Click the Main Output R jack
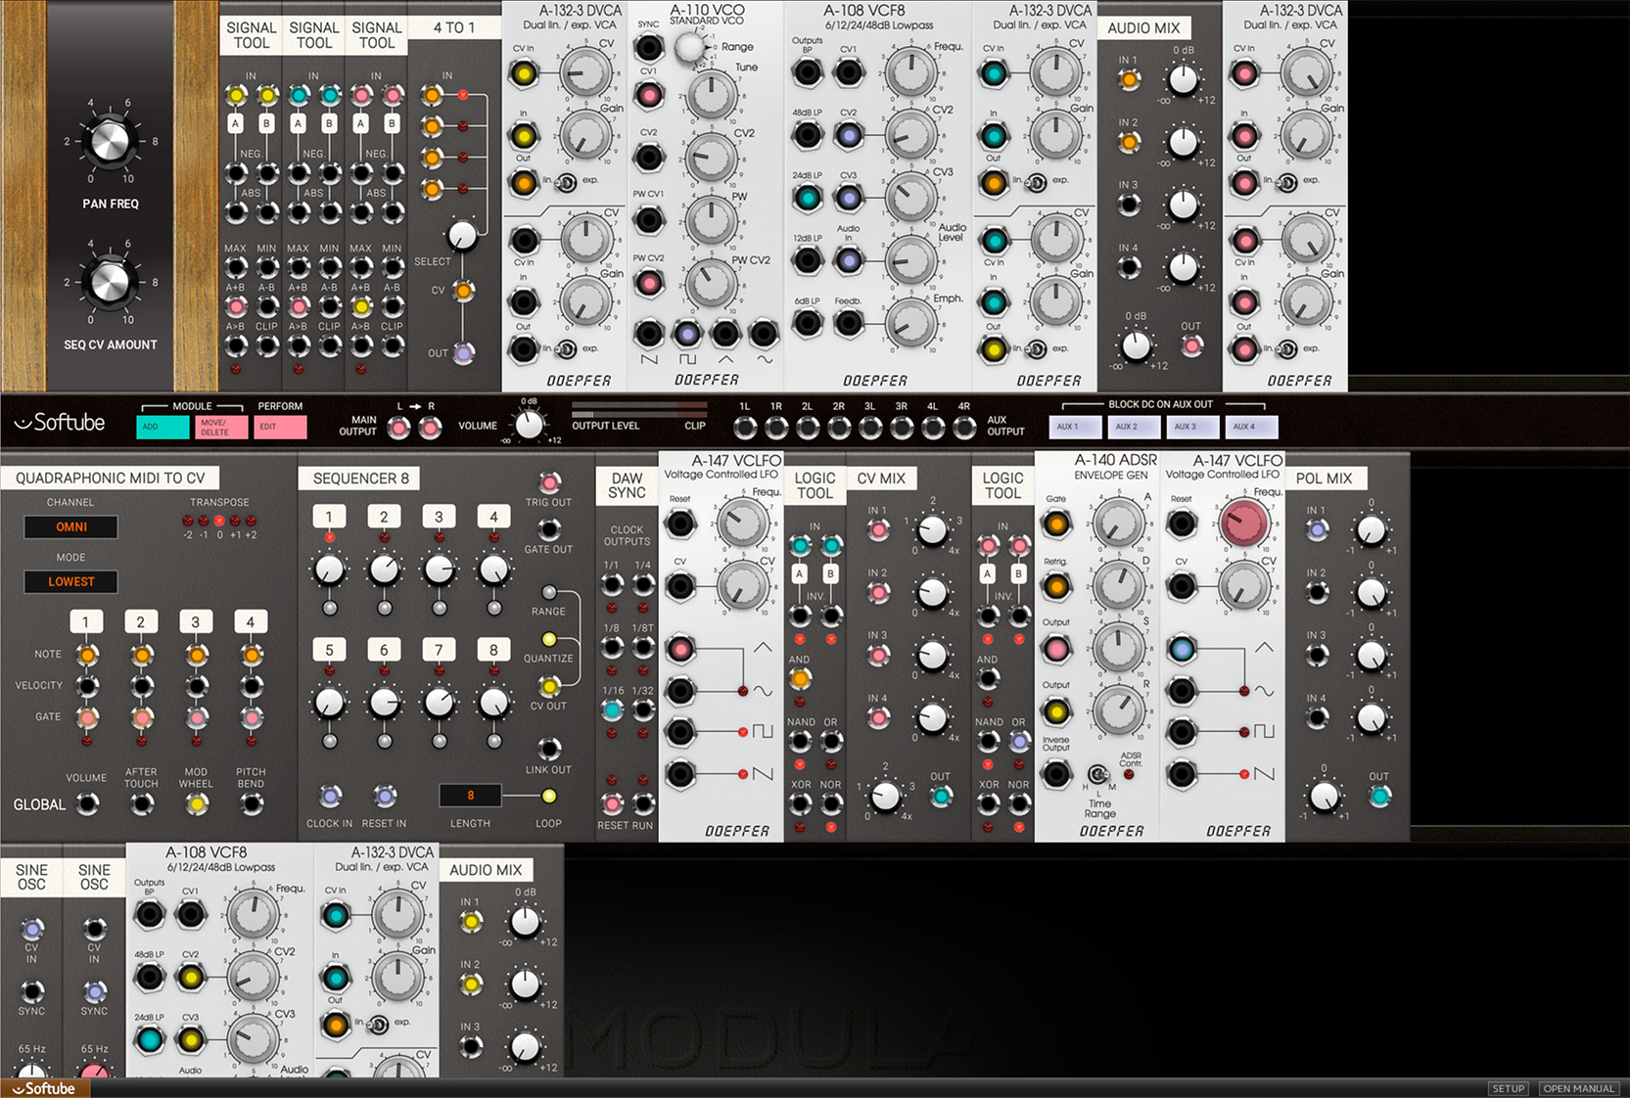Image resolution: width=1630 pixels, height=1098 pixels. (x=430, y=428)
